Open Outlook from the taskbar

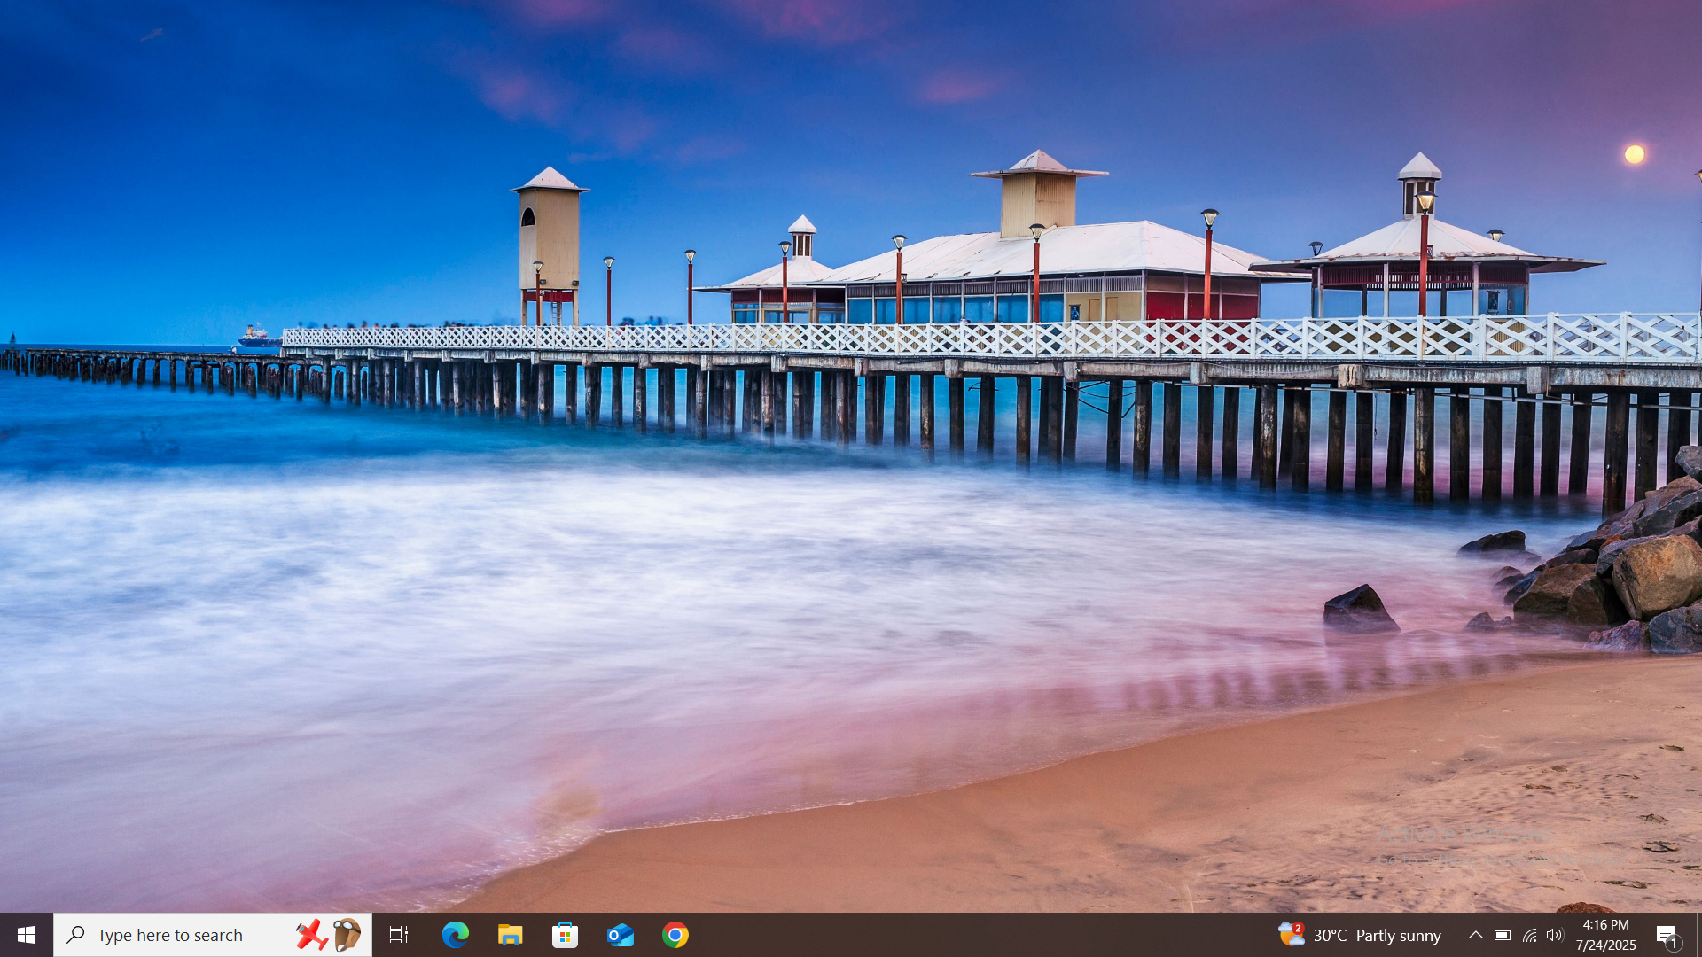pos(620,935)
